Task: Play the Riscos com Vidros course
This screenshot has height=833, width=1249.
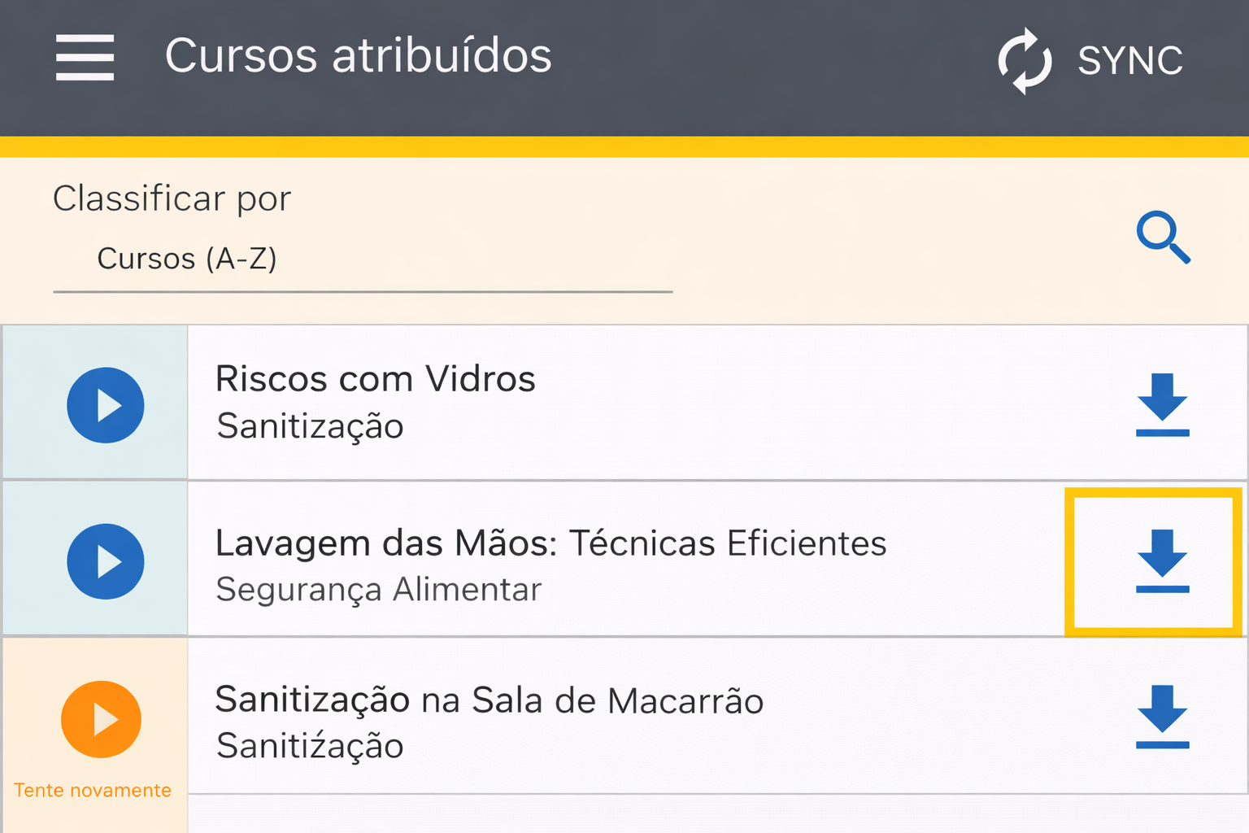Action: point(106,405)
